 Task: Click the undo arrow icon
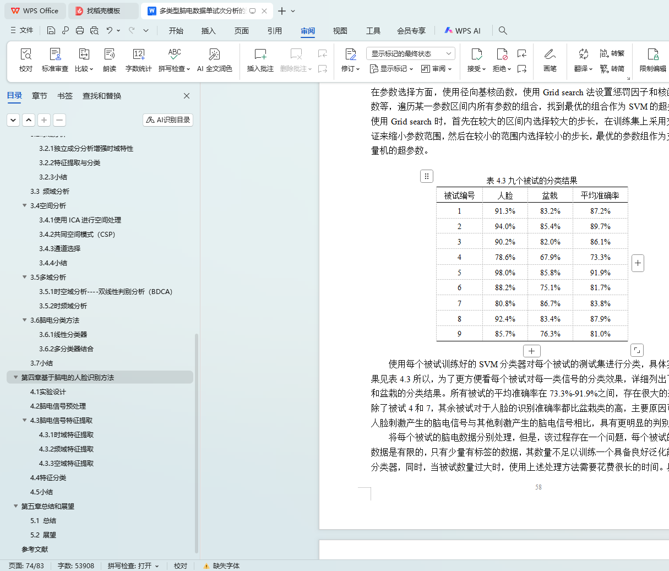110,30
